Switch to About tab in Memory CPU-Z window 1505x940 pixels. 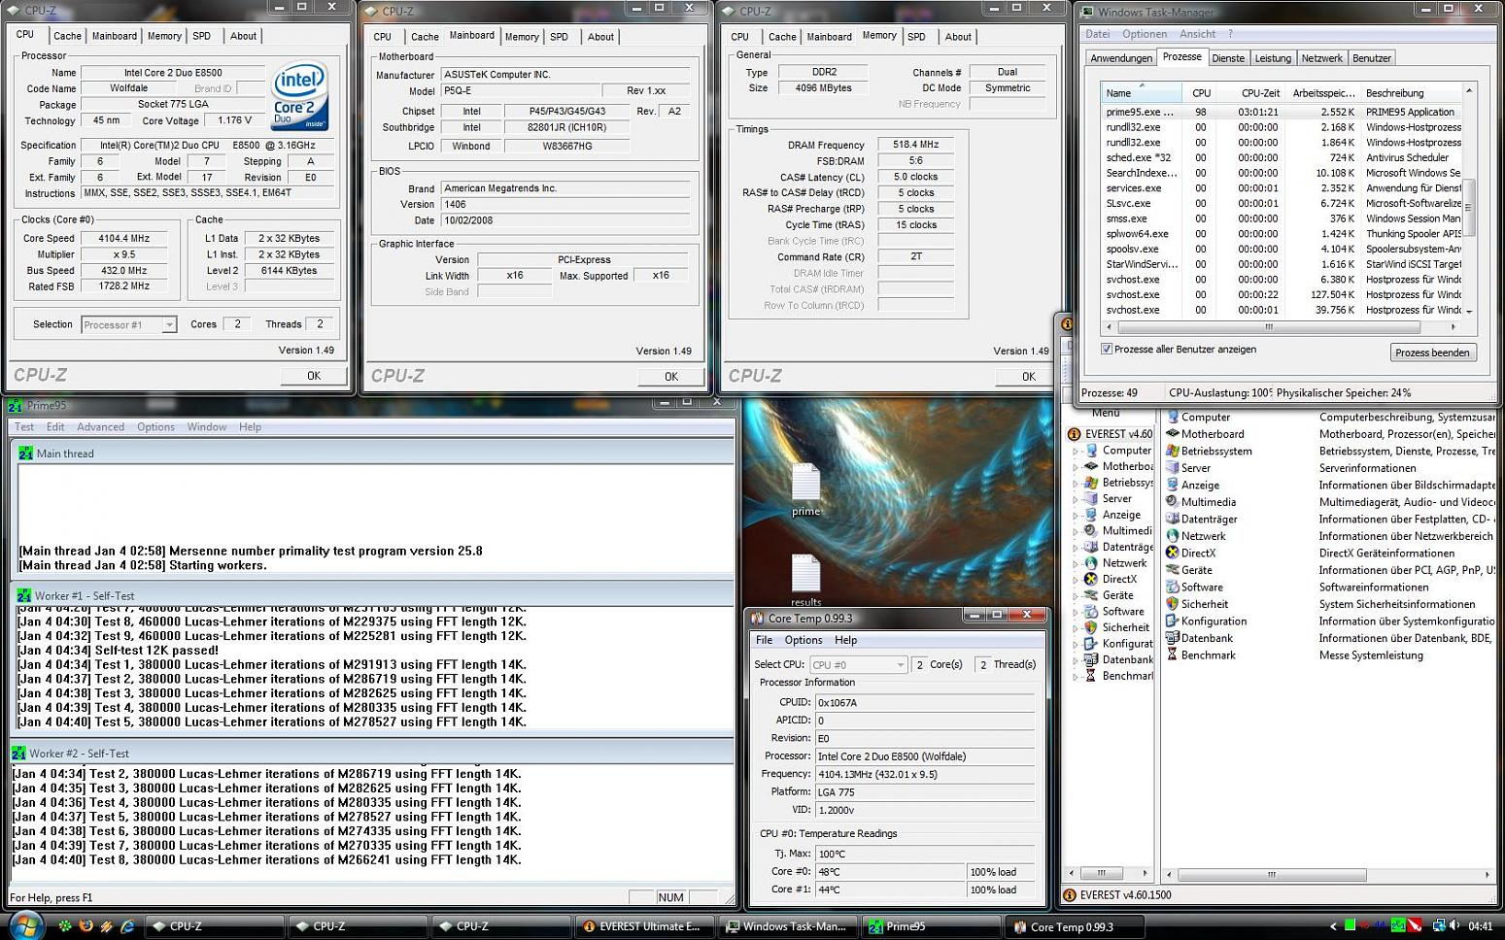pos(958,37)
